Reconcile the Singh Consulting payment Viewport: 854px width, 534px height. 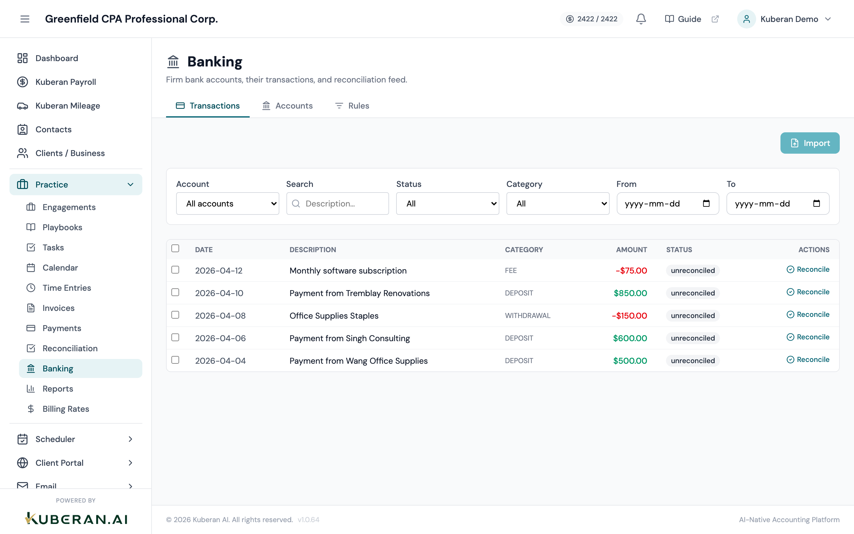808,337
